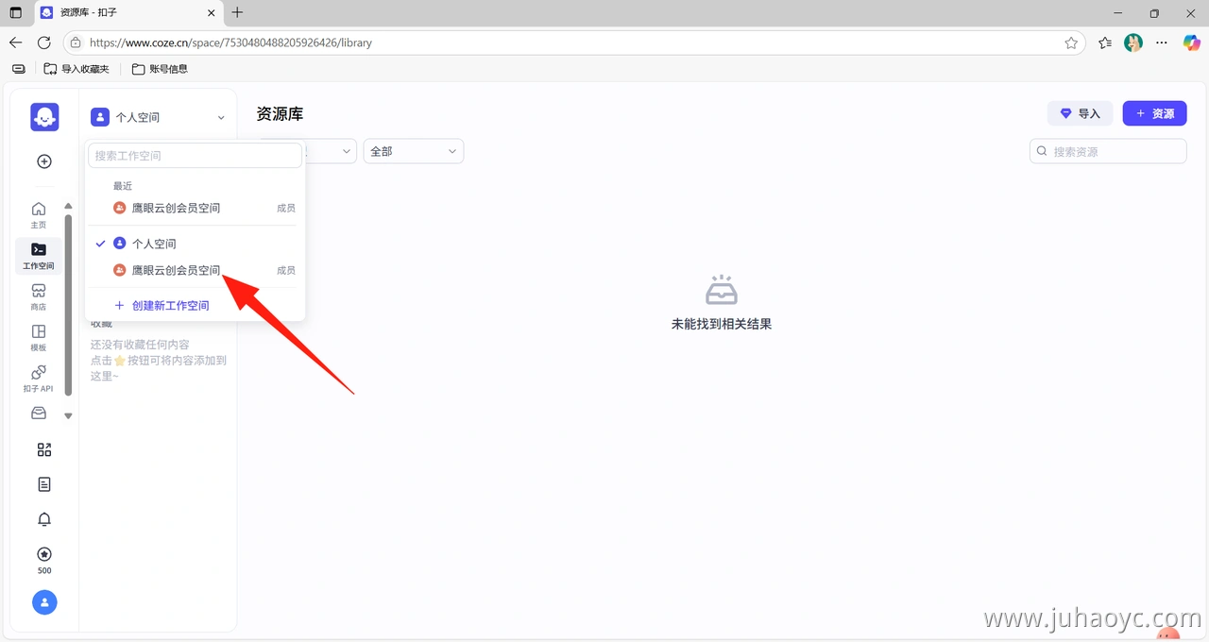Select the 资源库 - 扣子 browser tab
Screen dimensions: 1209x642
coord(128,13)
